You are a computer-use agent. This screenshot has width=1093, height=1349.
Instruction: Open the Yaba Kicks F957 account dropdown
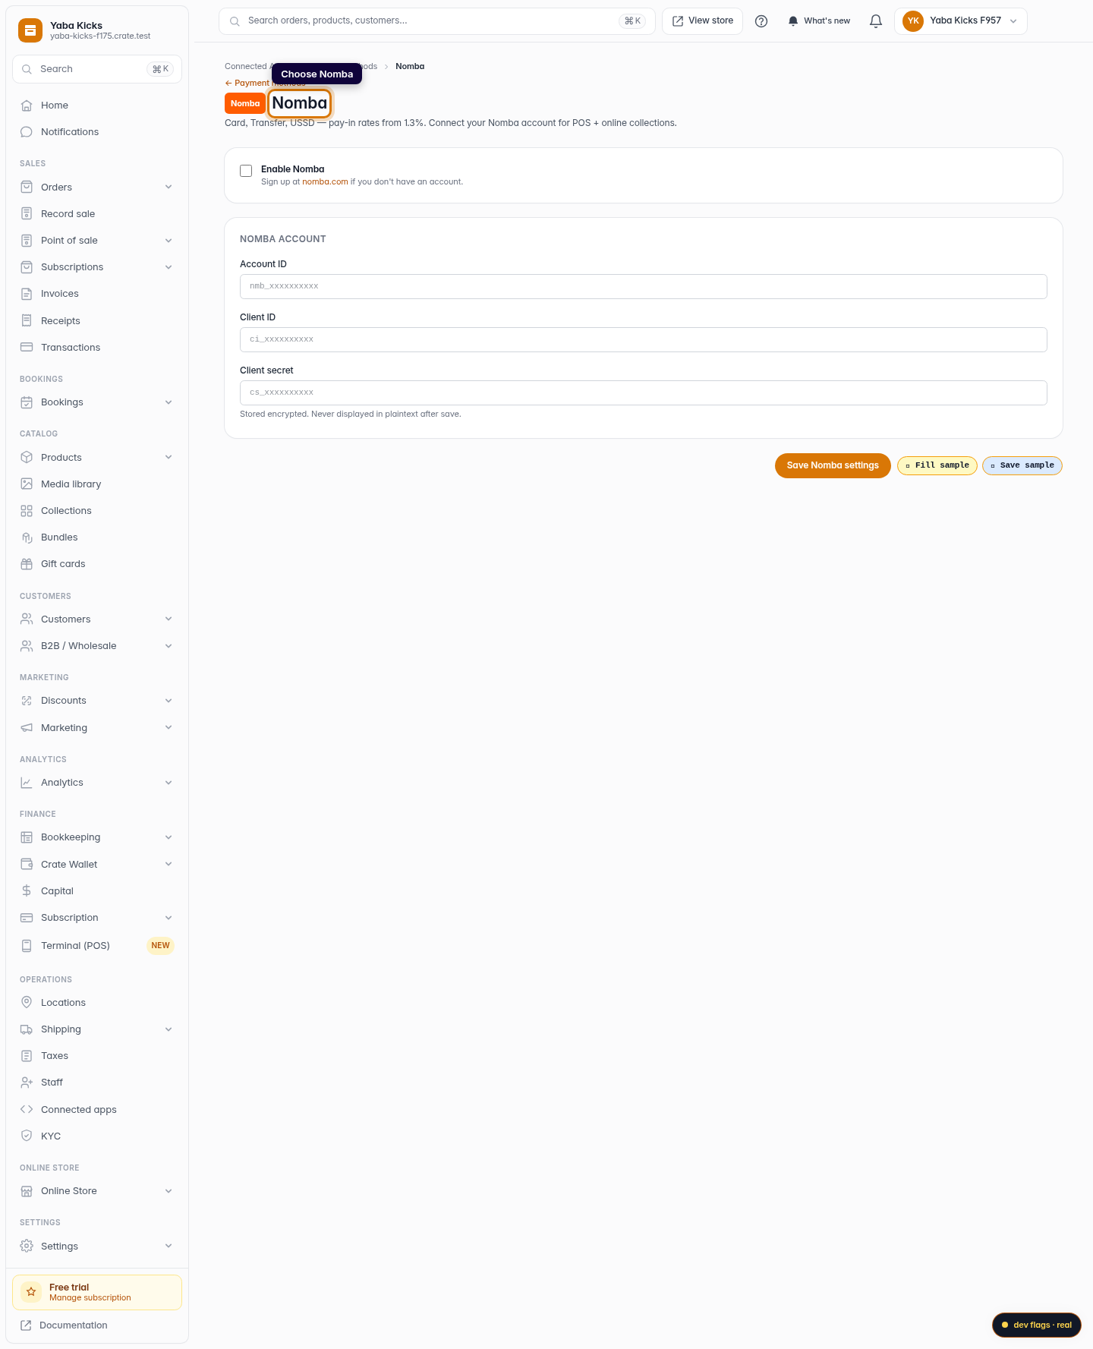pyautogui.click(x=960, y=21)
